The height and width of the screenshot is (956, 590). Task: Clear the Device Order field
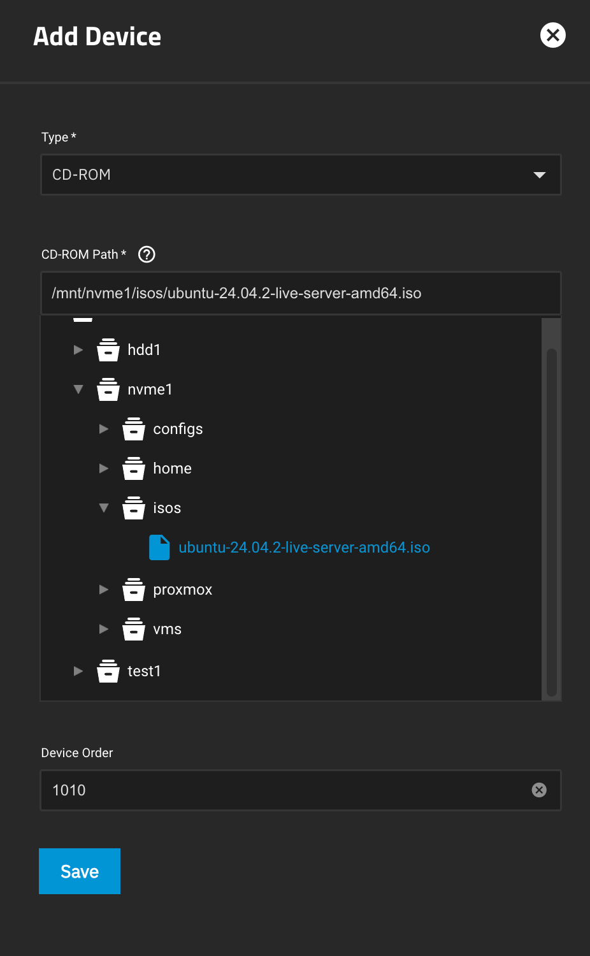click(x=538, y=790)
